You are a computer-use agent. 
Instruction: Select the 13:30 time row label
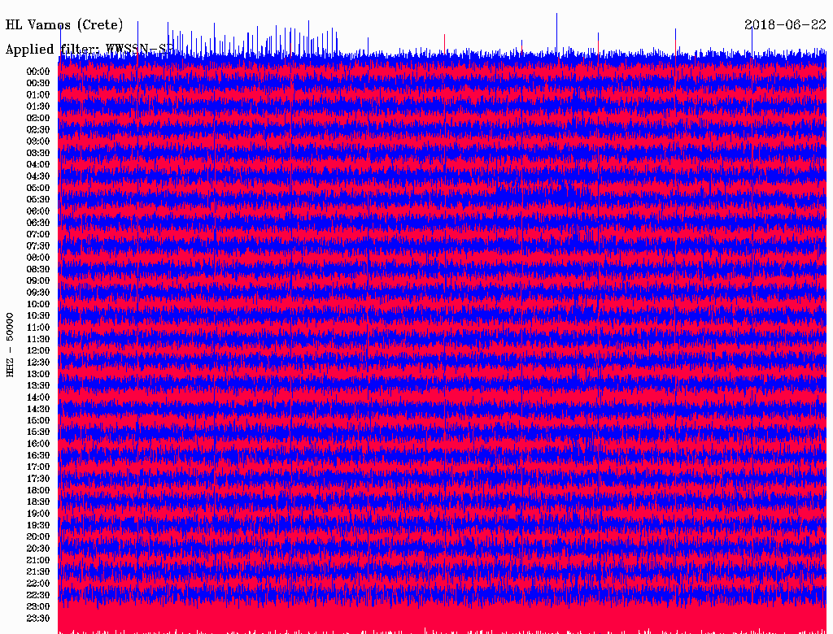pyautogui.click(x=37, y=386)
